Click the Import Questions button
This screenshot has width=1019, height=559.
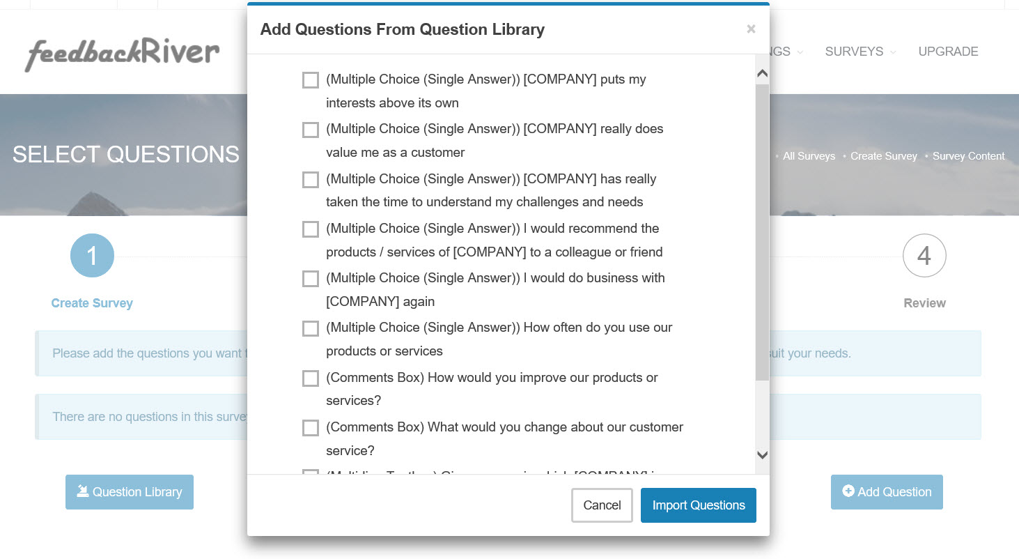click(x=698, y=505)
